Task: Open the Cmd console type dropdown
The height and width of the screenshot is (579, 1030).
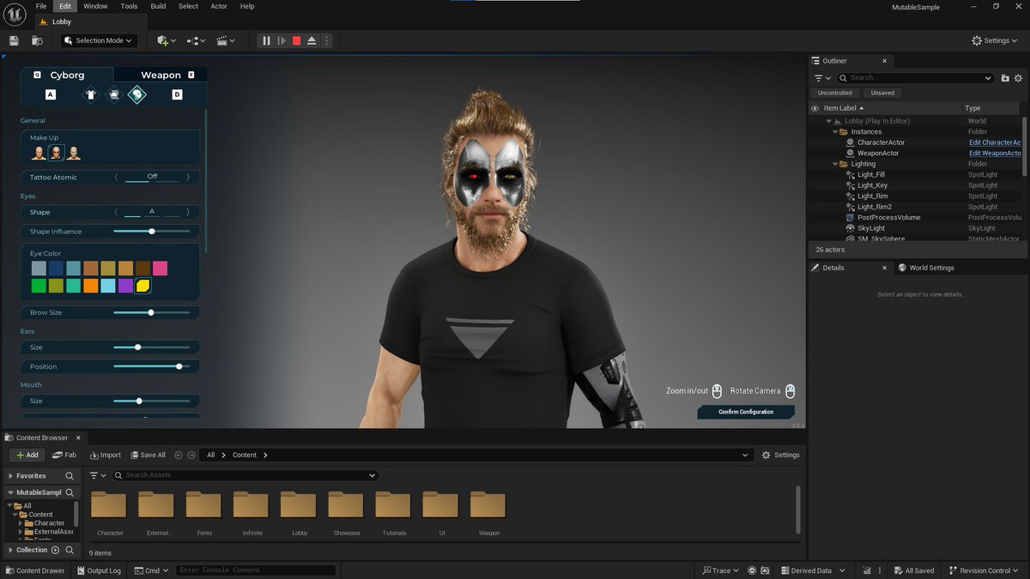Action: click(151, 570)
